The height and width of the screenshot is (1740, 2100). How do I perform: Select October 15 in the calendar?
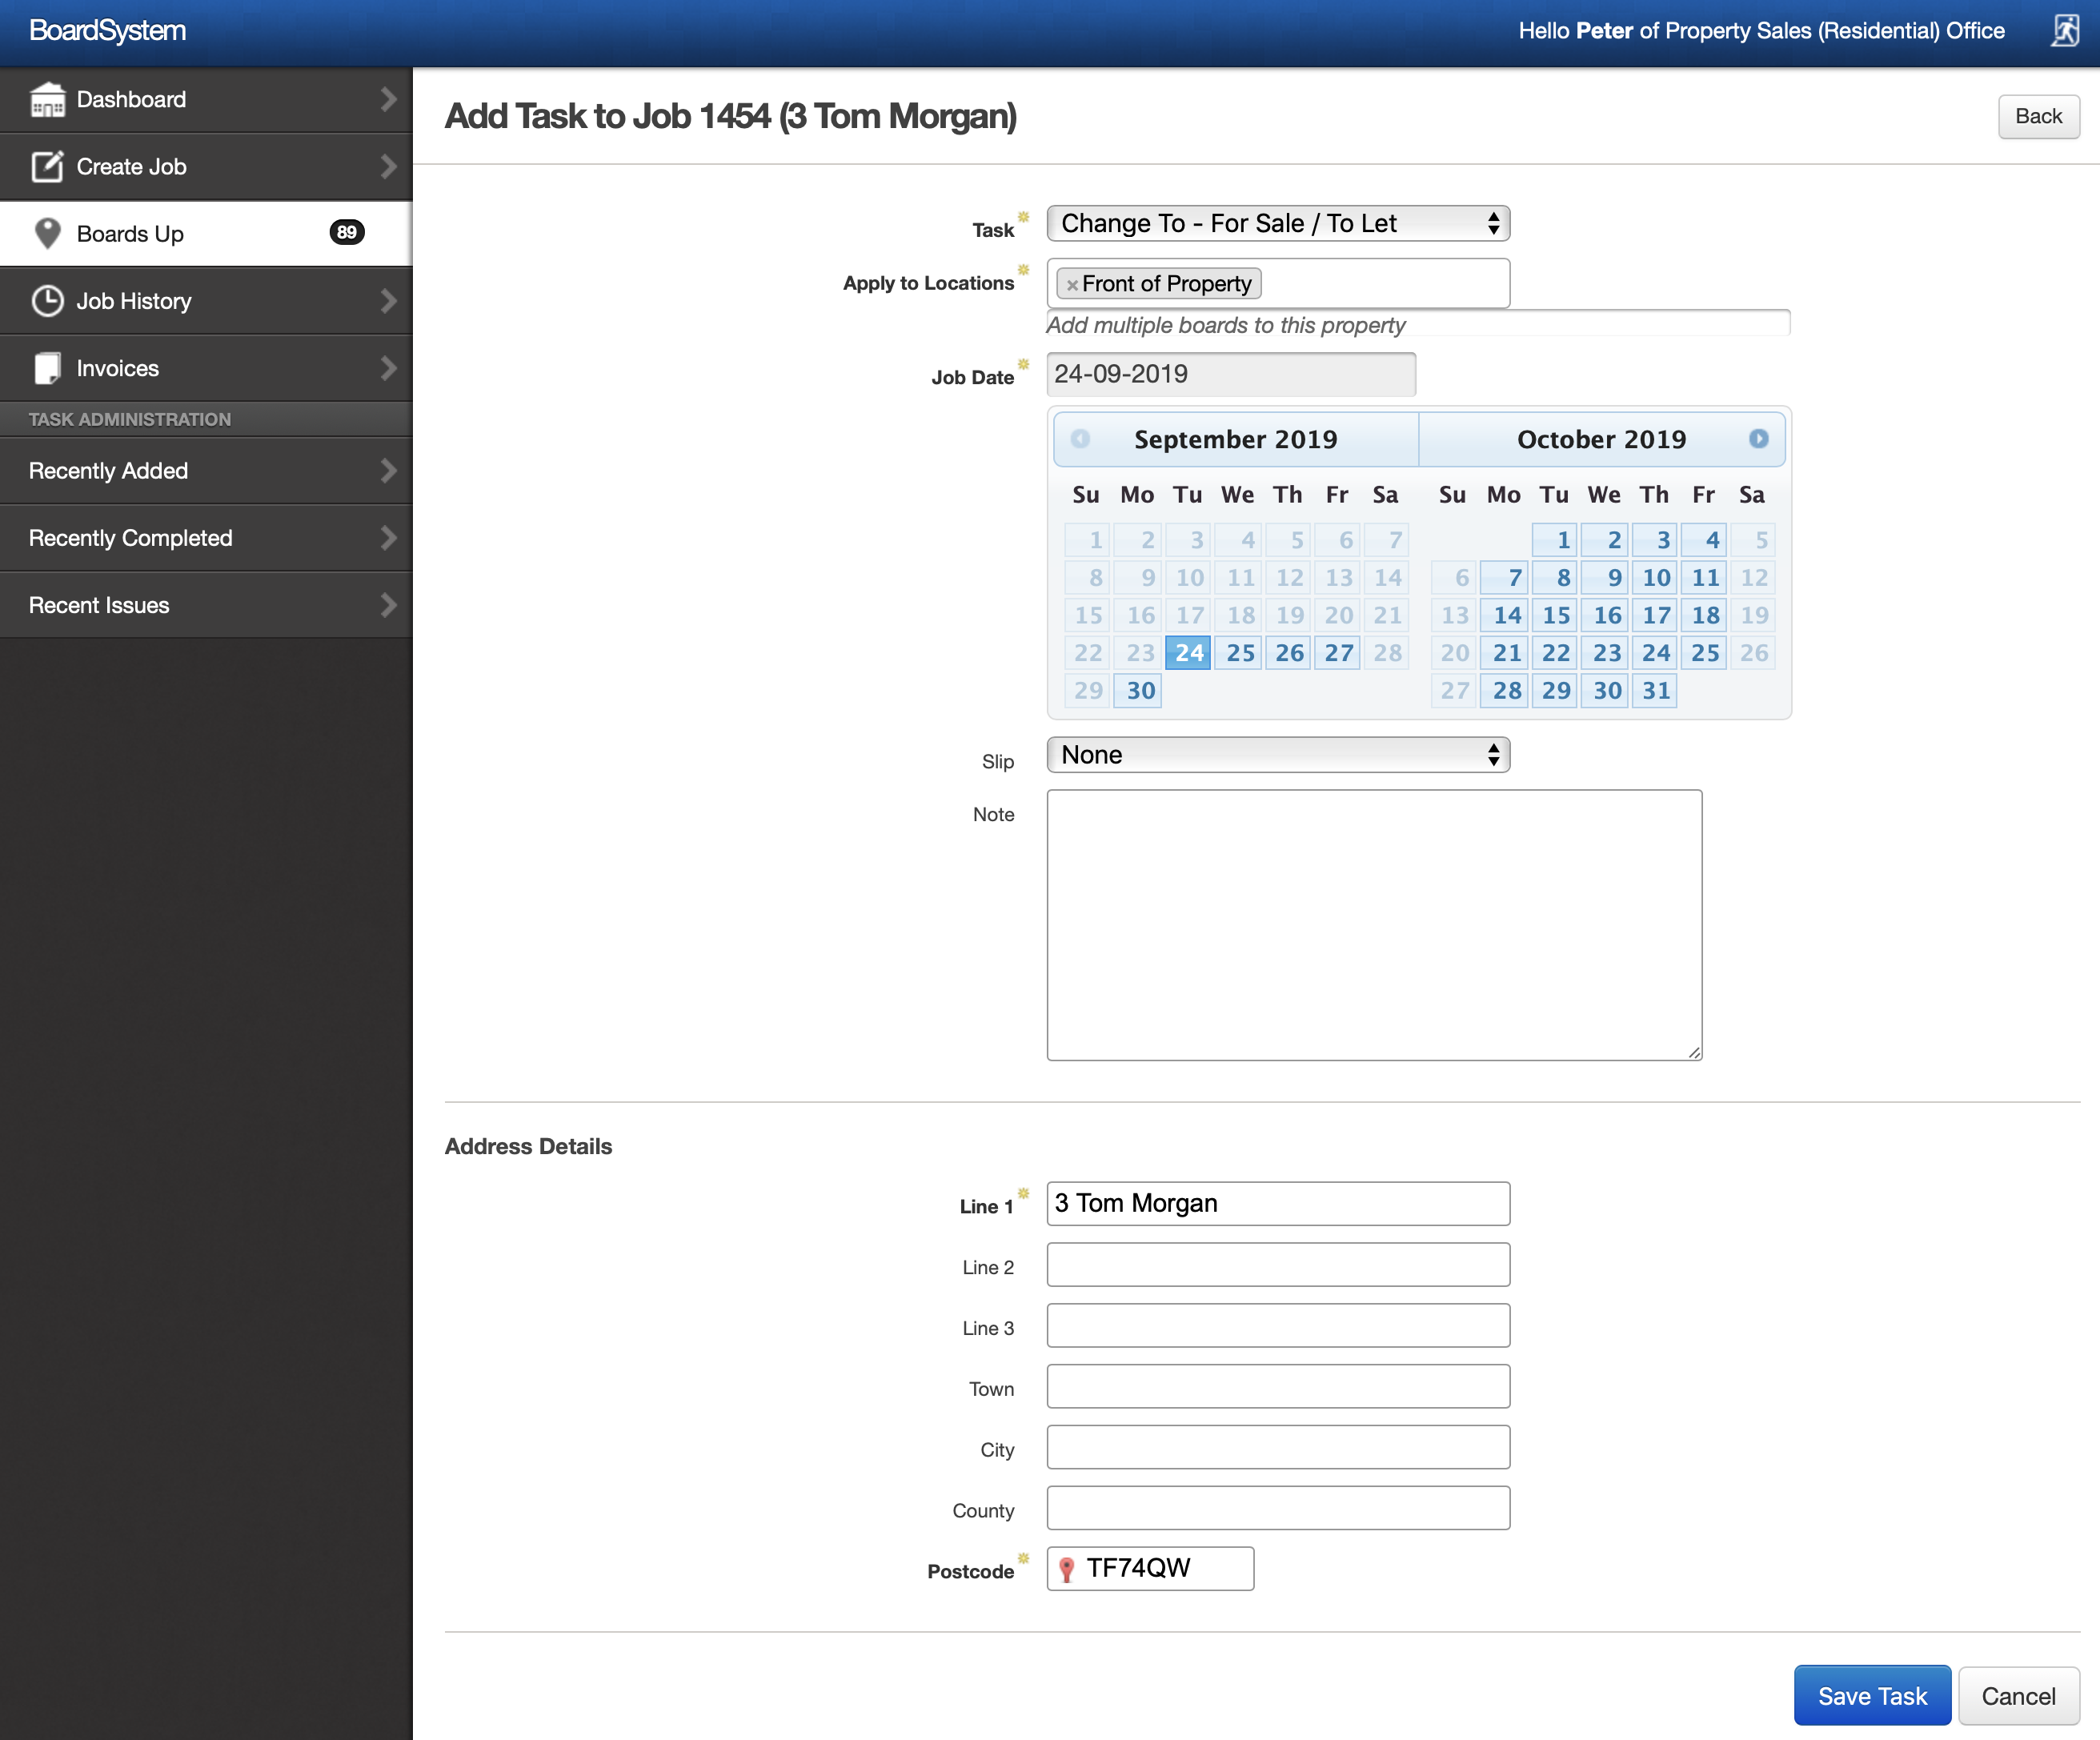[1555, 615]
